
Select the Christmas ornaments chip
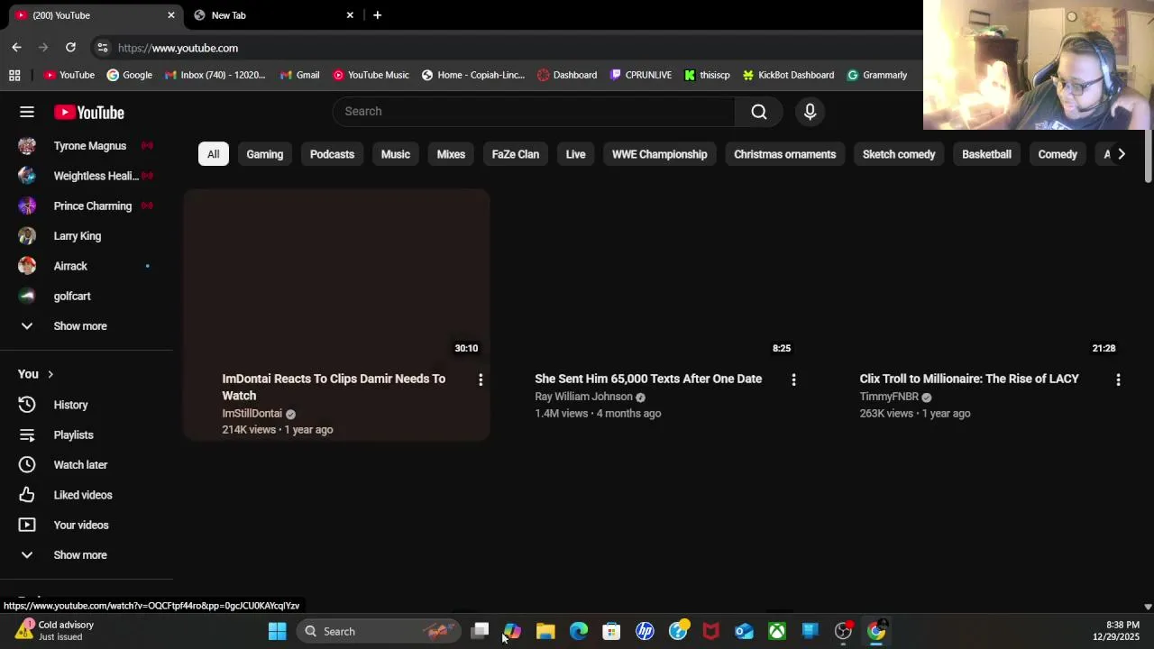785,154
